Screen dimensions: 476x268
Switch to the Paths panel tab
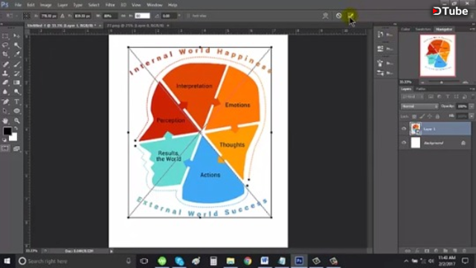click(420, 89)
